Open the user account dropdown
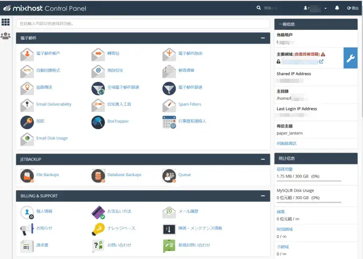 click(315, 8)
